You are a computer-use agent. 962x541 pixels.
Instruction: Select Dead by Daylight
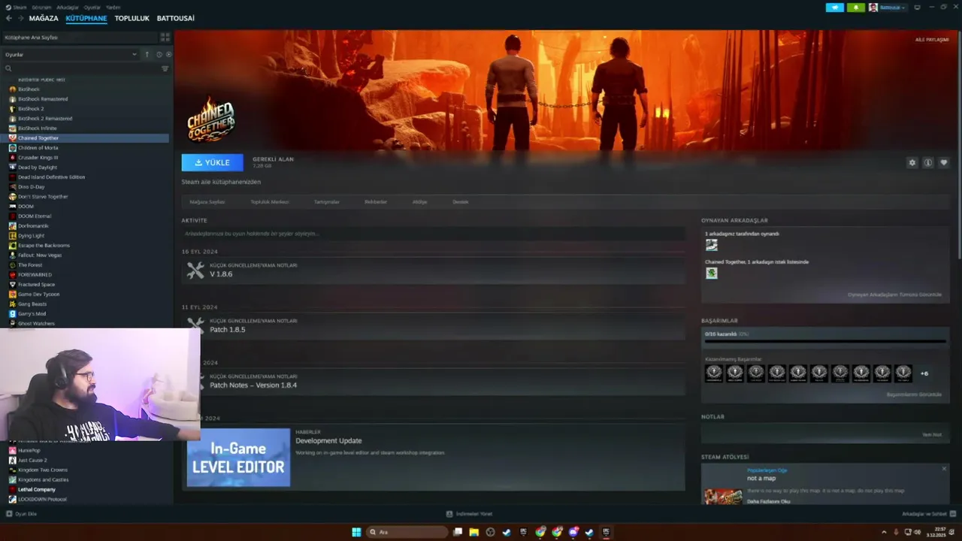[x=38, y=168]
